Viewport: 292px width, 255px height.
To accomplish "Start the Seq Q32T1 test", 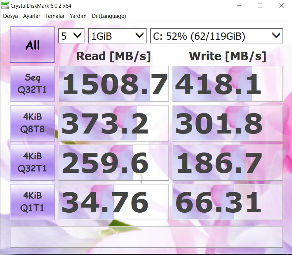I will coord(33,84).
